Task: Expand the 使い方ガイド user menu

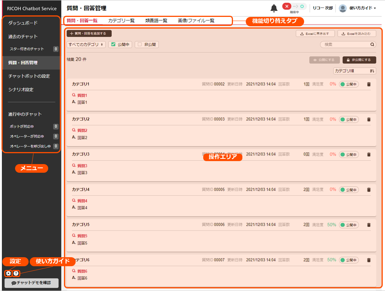Action: pyautogui.click(x=362, y=8)
